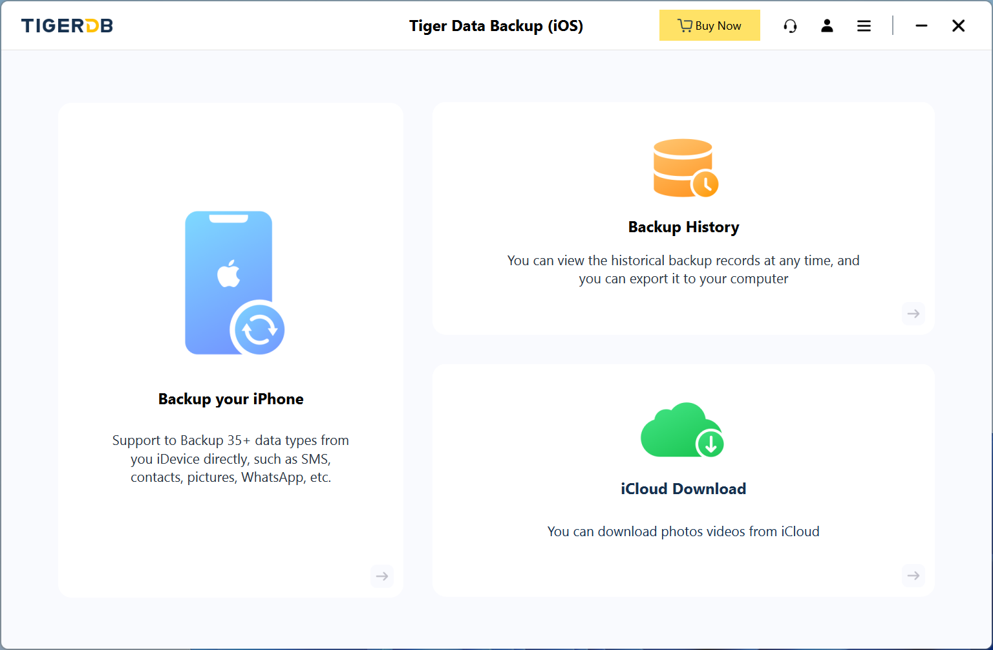Click the Buy Now button
The image size is (993, 650).
coord(709,26)
